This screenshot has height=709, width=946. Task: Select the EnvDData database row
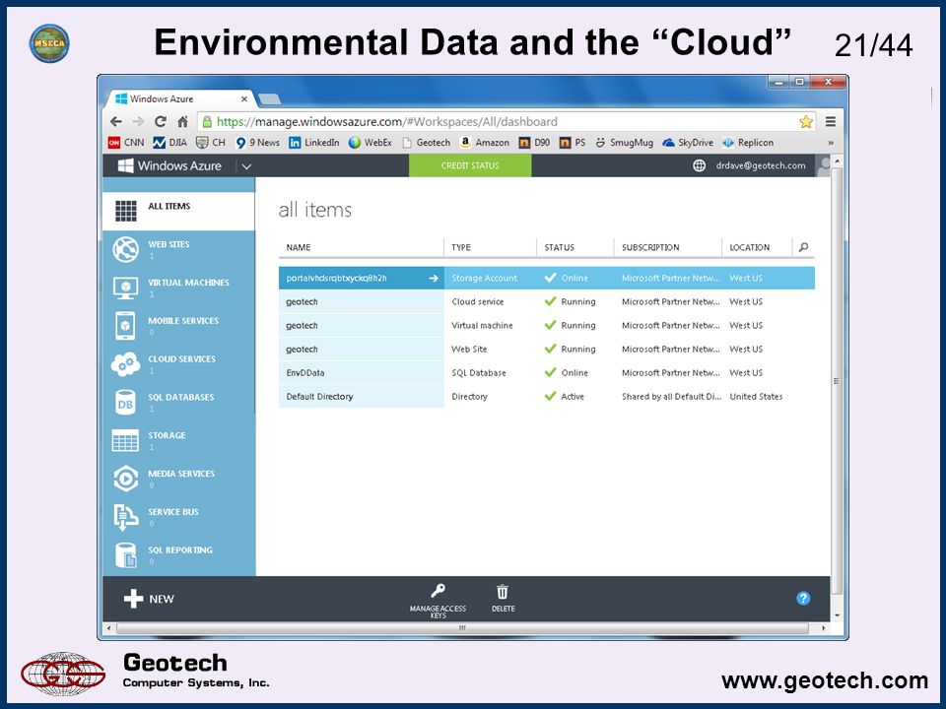point(547,372)
